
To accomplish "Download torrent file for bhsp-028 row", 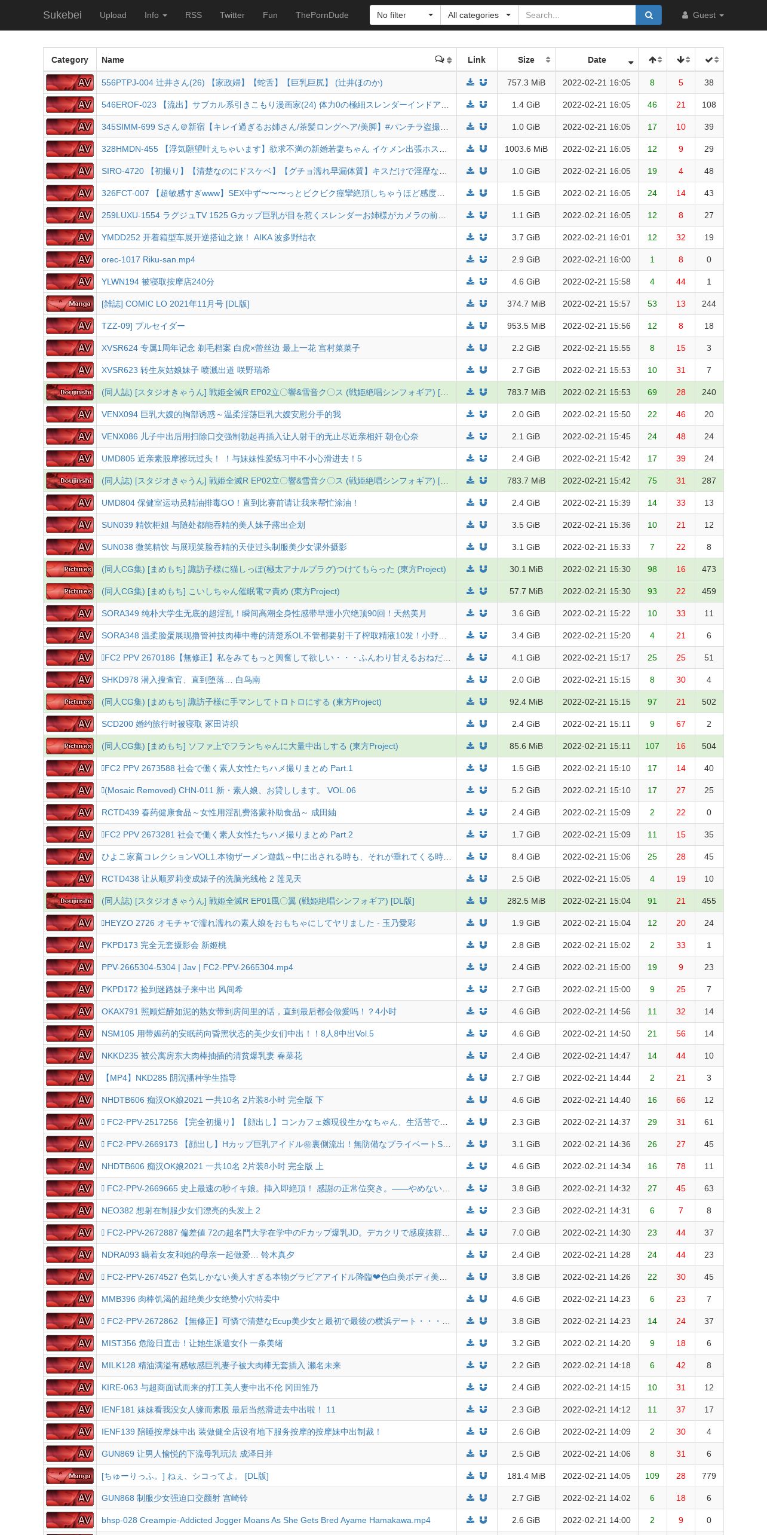I will tap(471, 1520).
